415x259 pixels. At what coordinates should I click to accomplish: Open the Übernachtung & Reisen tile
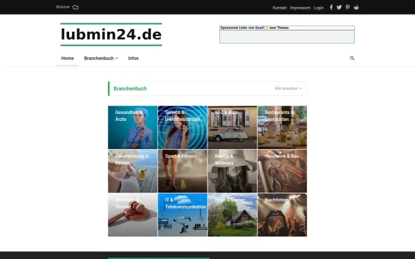pos(133,171)
